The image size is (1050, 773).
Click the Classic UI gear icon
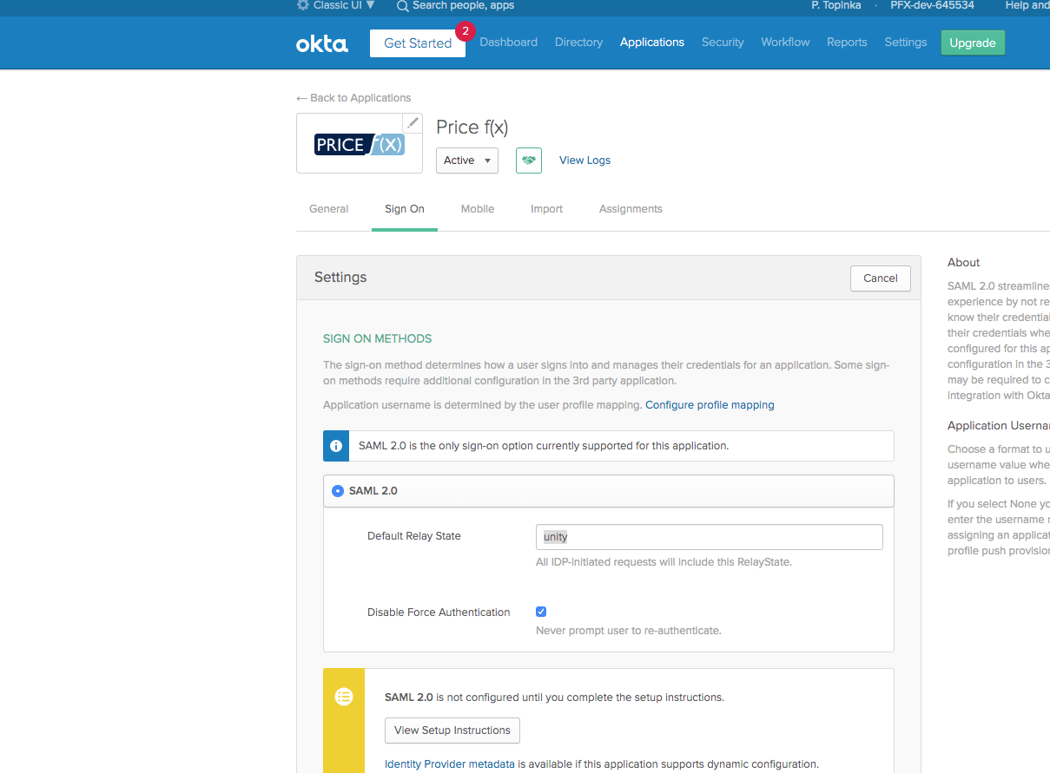[x=303, y=5]
